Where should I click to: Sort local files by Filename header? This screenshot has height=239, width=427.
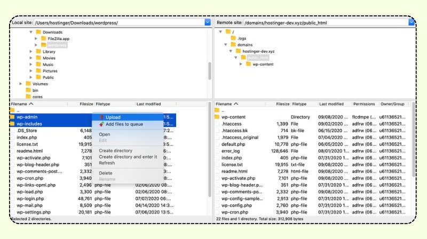tap(38, 104)
